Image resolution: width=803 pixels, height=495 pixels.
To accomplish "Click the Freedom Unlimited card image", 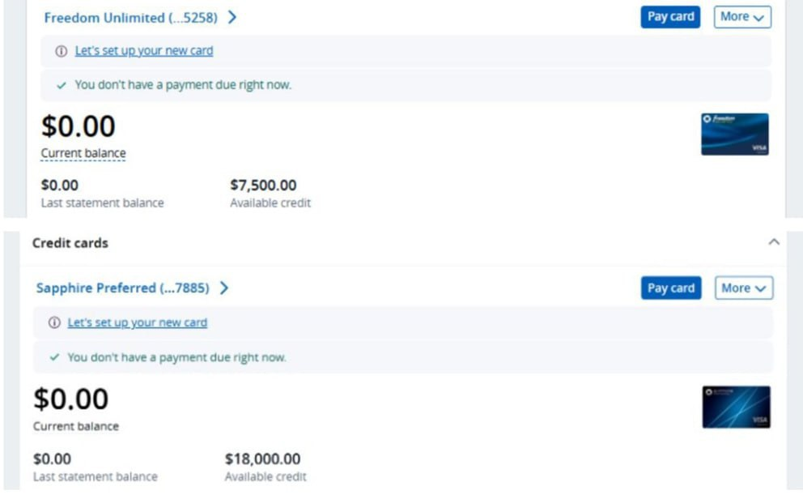I will tap(734, 134).
